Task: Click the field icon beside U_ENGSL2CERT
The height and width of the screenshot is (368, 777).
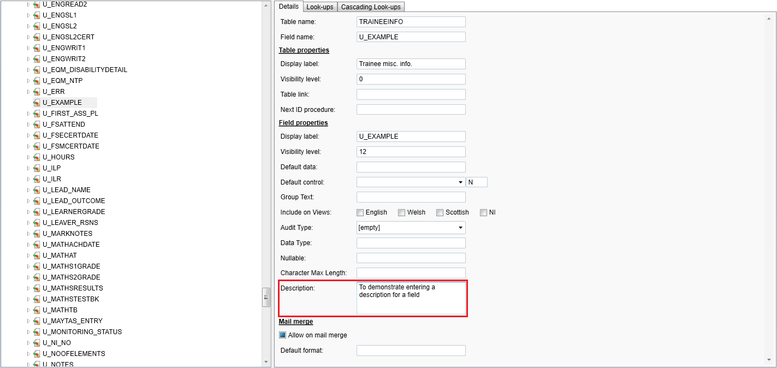Action: [37, 37]
